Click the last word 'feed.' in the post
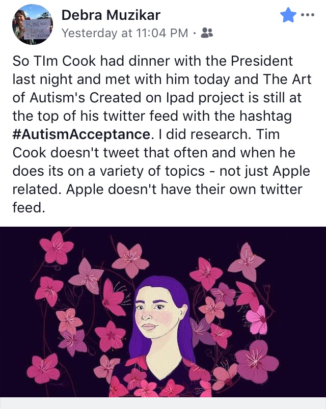The image size is (326, 409). pos(27,208)
